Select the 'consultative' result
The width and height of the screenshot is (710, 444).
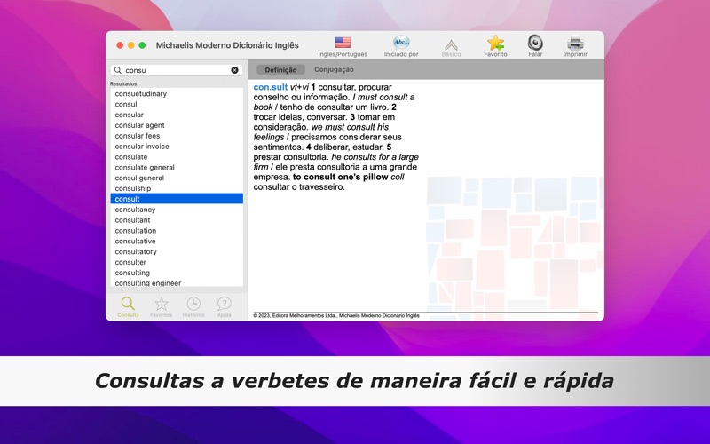coord(177,241)
